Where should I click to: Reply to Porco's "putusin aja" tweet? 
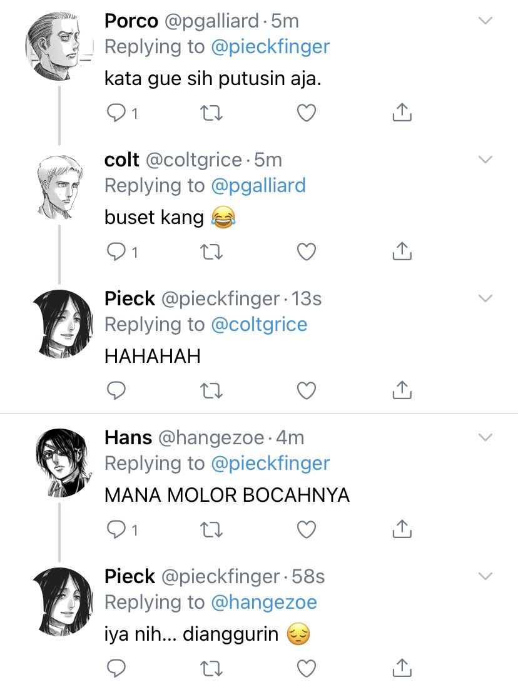(x=116, y=113)
